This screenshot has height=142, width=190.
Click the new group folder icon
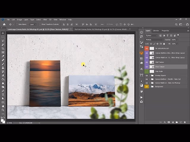[177, 122]
